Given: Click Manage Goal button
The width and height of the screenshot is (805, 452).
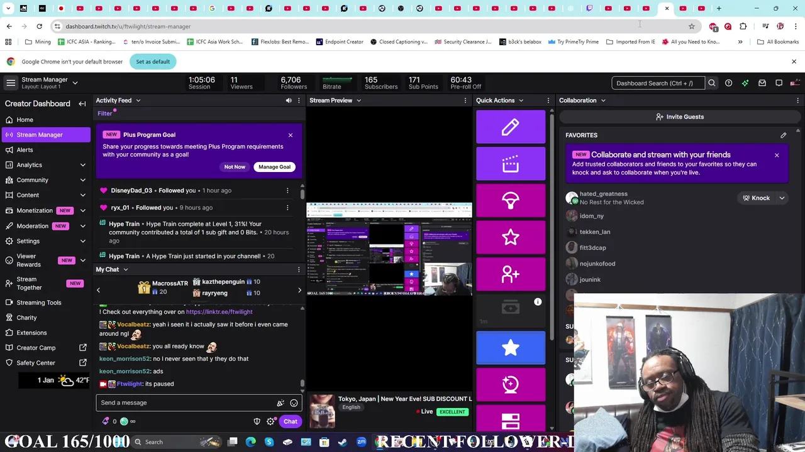Looking at the screenshot, I should click(x=274, y=167).
